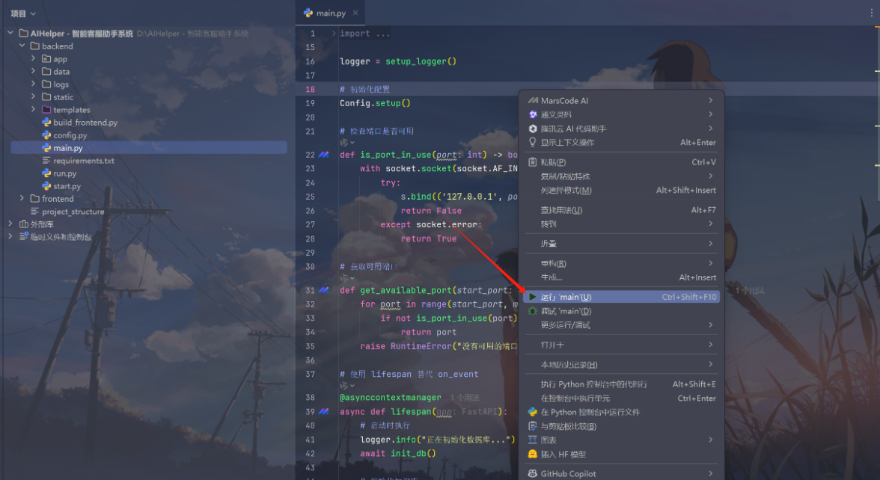Screen dimensions: 880x480
Task: Open the editor options three-dot menu
Action: (872, 13)
